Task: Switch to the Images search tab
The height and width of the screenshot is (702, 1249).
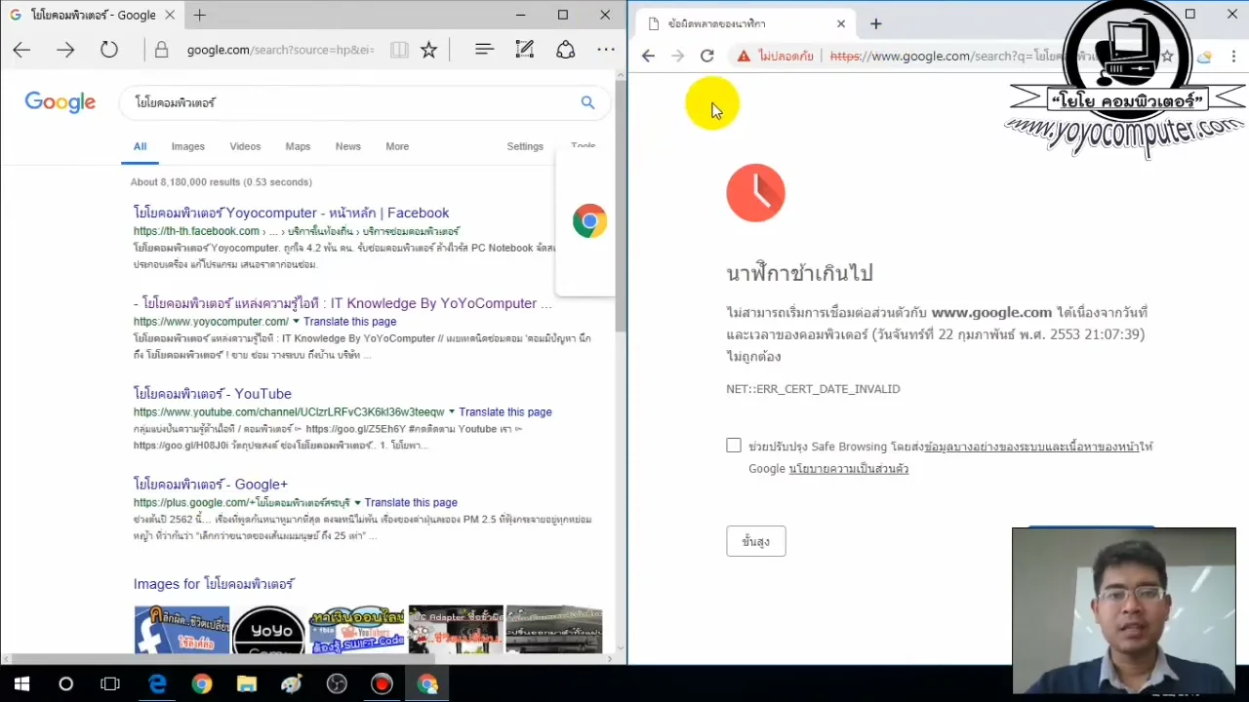Action: [187, 146]
